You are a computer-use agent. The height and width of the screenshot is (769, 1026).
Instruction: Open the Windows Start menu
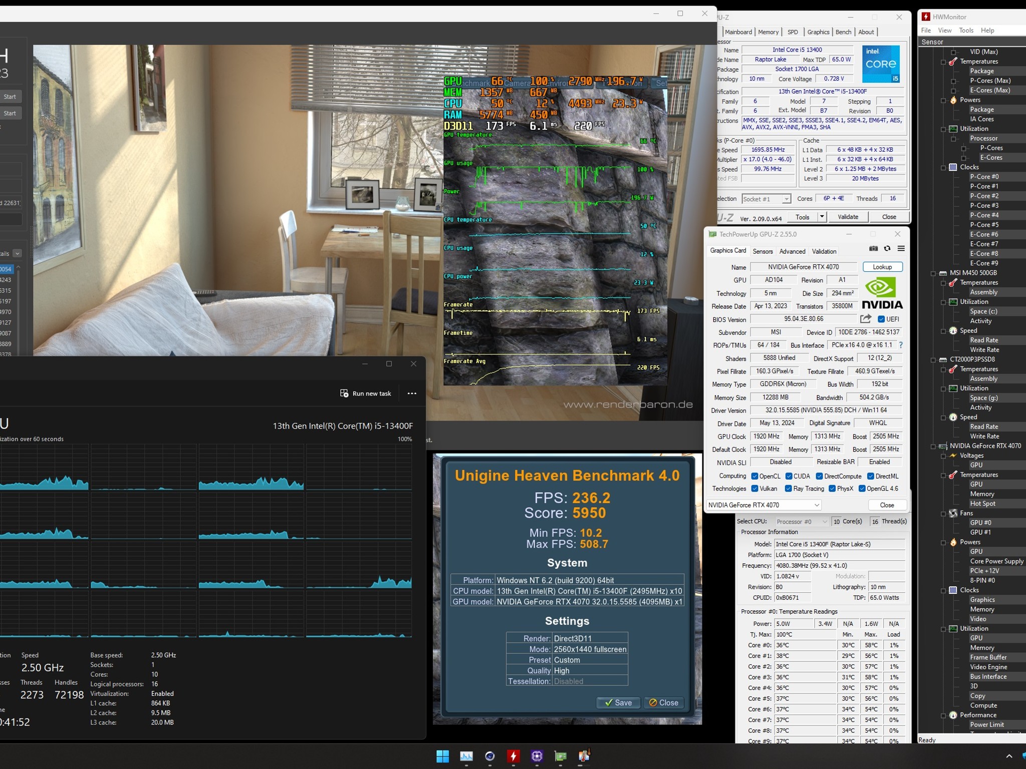click(443, 756)
